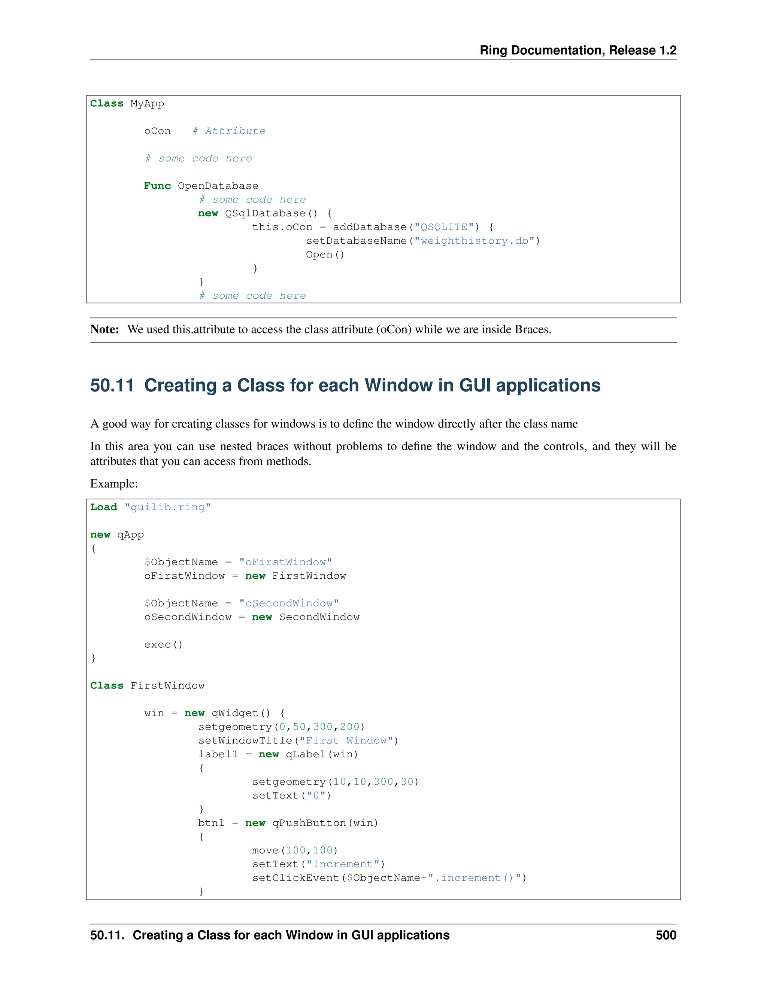
Task: Click the 'Func OpenDatabase' code line
Action: [201, 186]
